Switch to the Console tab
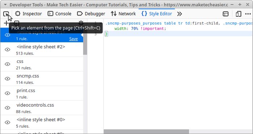 [59, 14]
